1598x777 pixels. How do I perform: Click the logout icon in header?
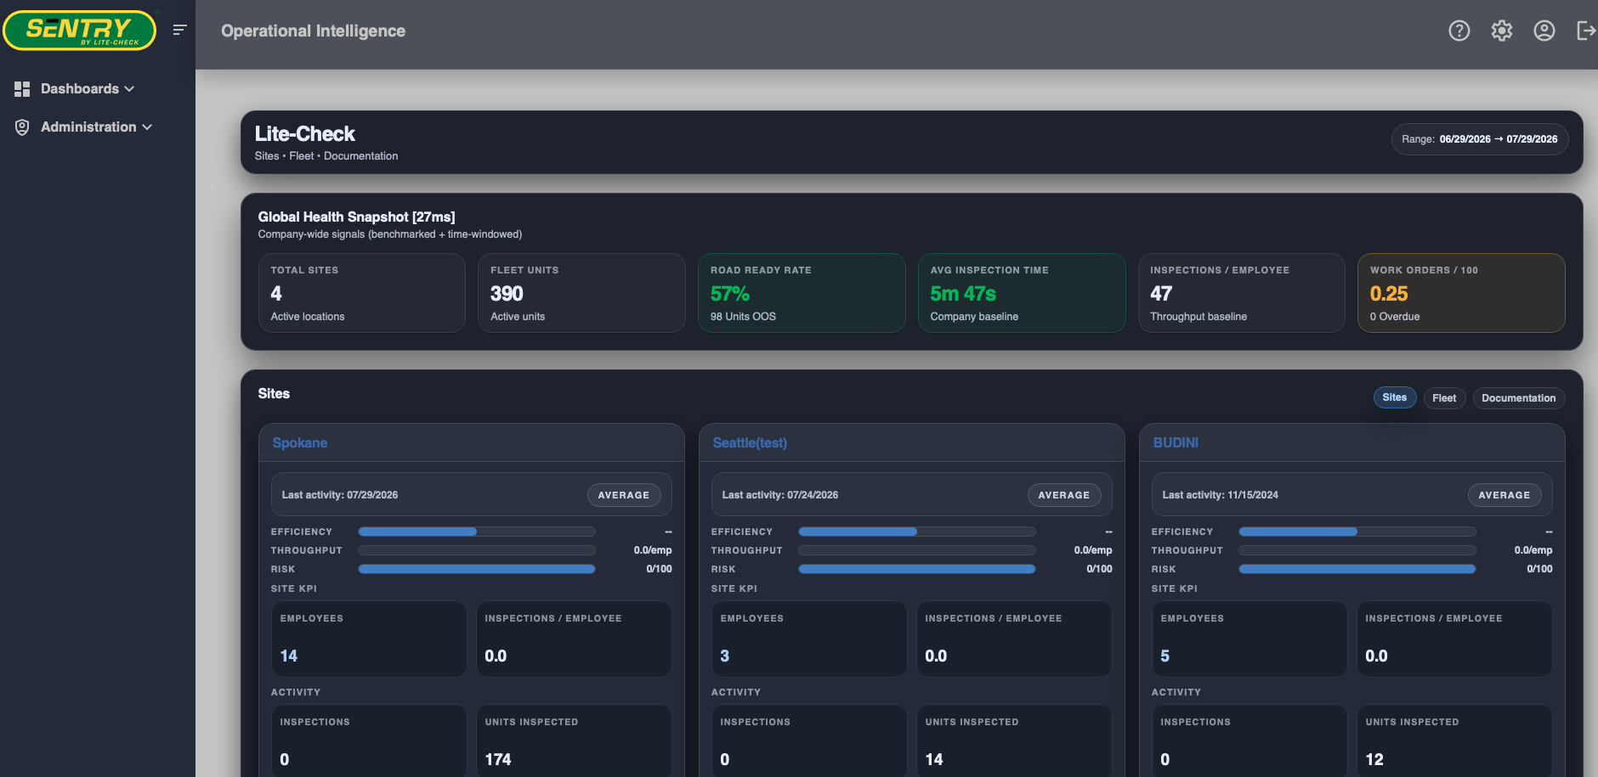1586,31
